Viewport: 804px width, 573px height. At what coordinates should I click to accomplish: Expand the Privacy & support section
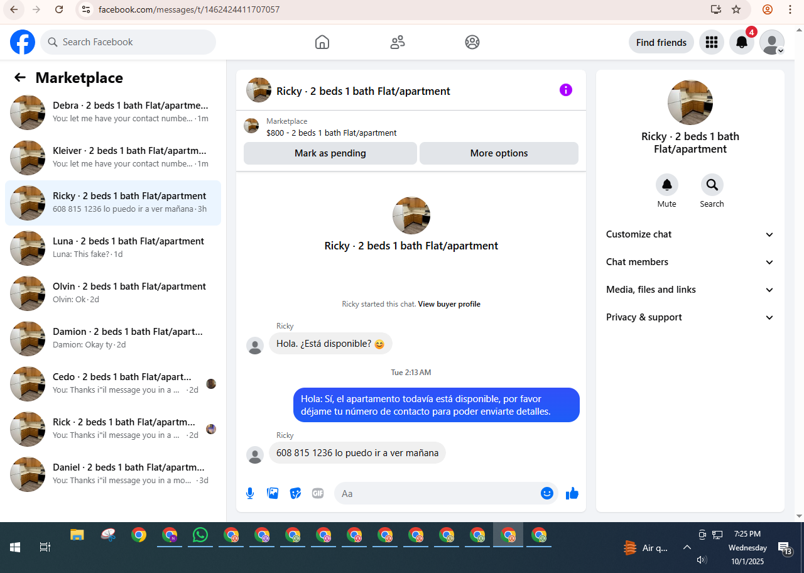coord(690,317)
